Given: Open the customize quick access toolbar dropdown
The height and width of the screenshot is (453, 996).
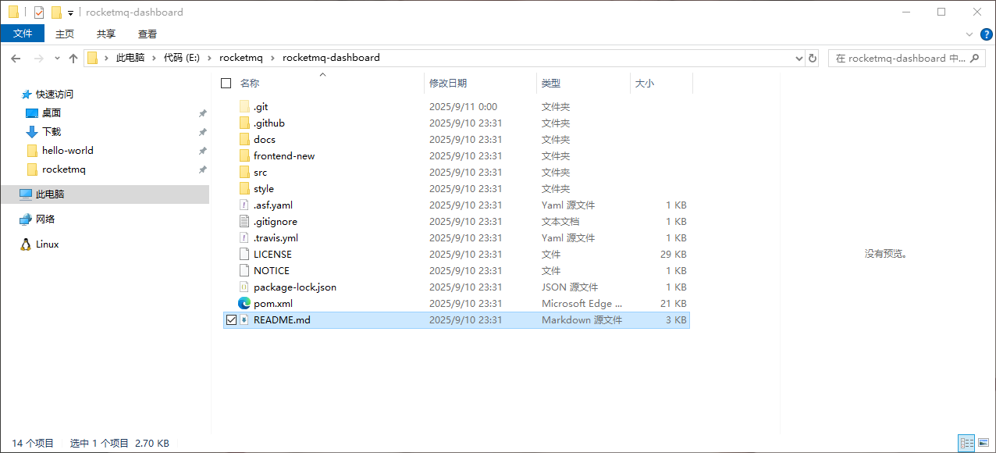Looking at the screenshot, I should [69, 13].
